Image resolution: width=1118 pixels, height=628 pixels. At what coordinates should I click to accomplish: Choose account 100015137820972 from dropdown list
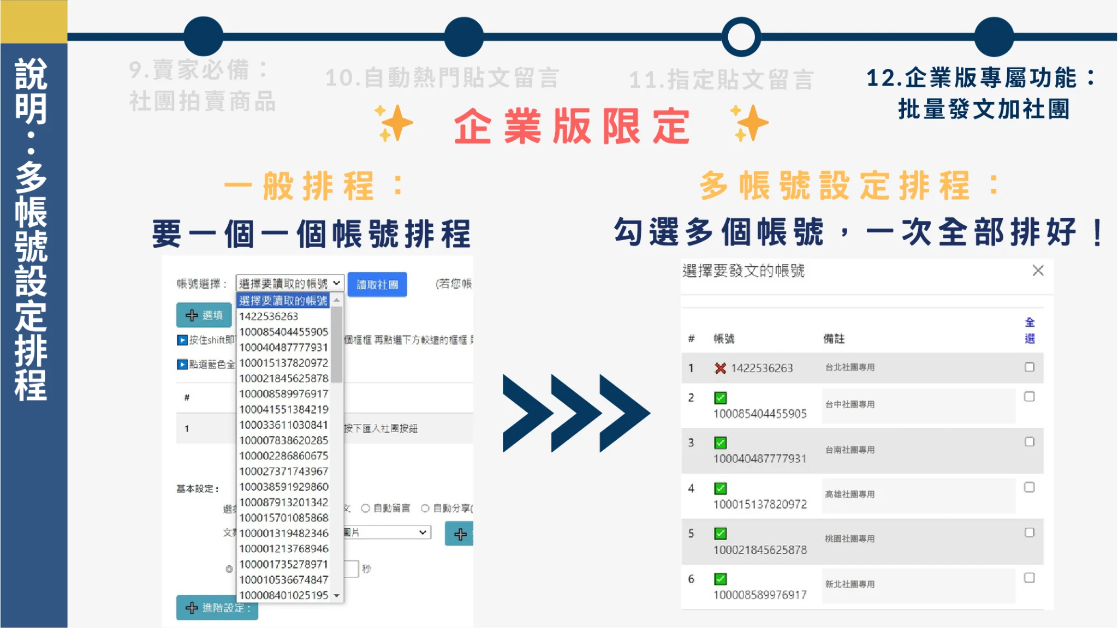pyautogui.click(x=283, y=363)
